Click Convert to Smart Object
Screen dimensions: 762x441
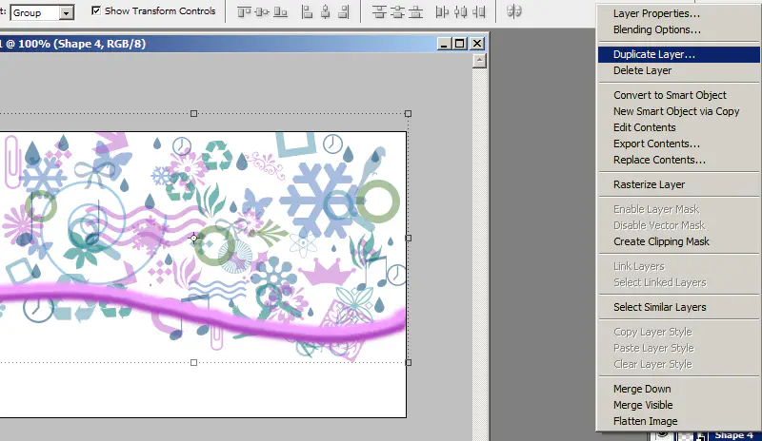coord(670,95)
